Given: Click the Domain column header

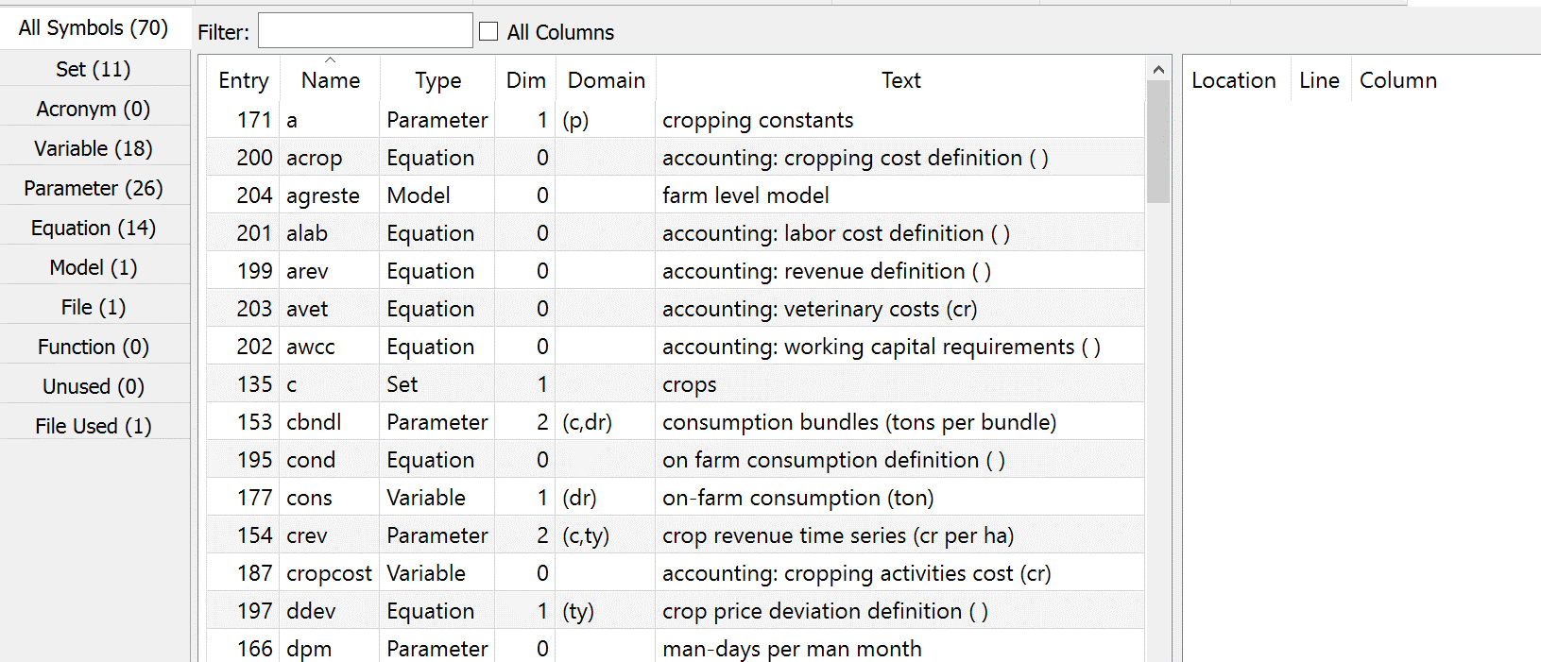Looking at the screenshot, I should [x=606, y=81].
